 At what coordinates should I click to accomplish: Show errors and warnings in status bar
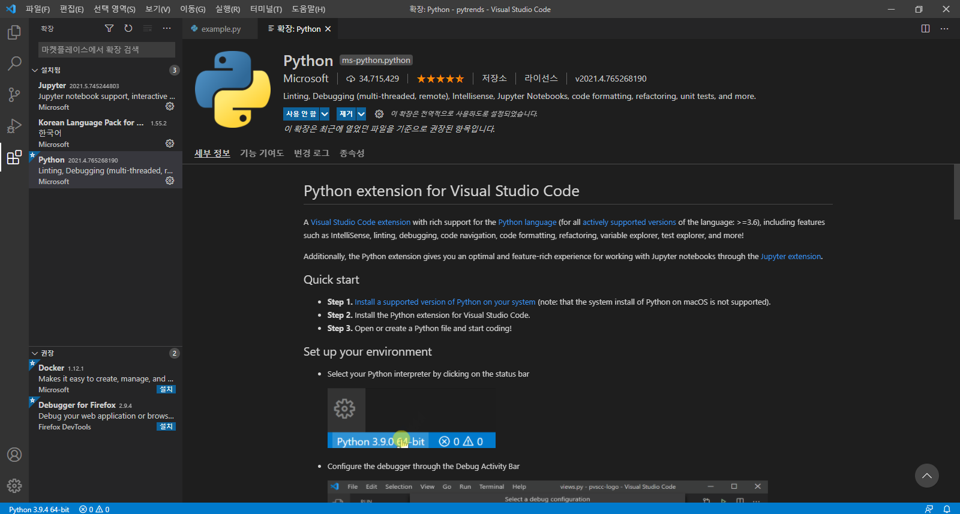tap(94, 509)
